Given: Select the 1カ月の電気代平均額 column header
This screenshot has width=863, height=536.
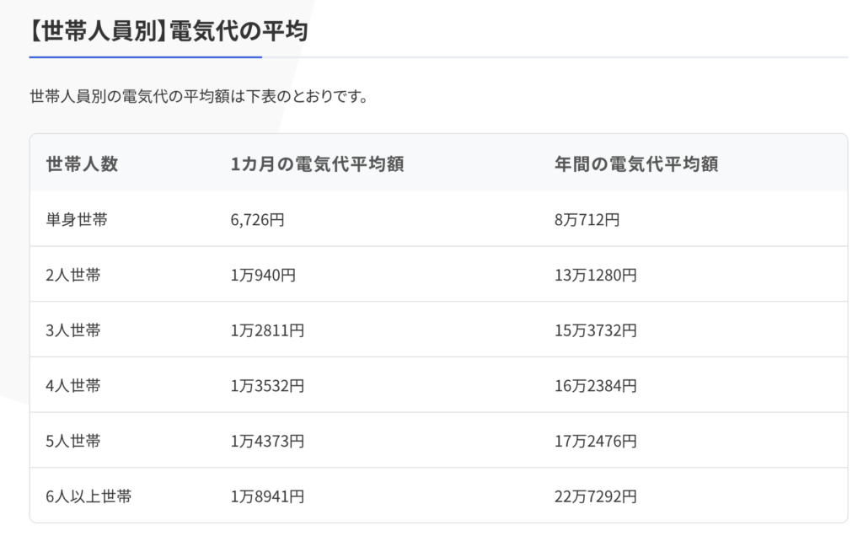Looking at the screenshot, I should click(x=317, y=164).
